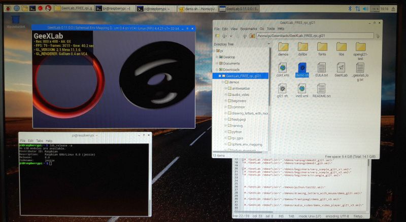The image size is (406, 222).
Task: Open Tabs menu in terminal window
Action: pos(40,141)
